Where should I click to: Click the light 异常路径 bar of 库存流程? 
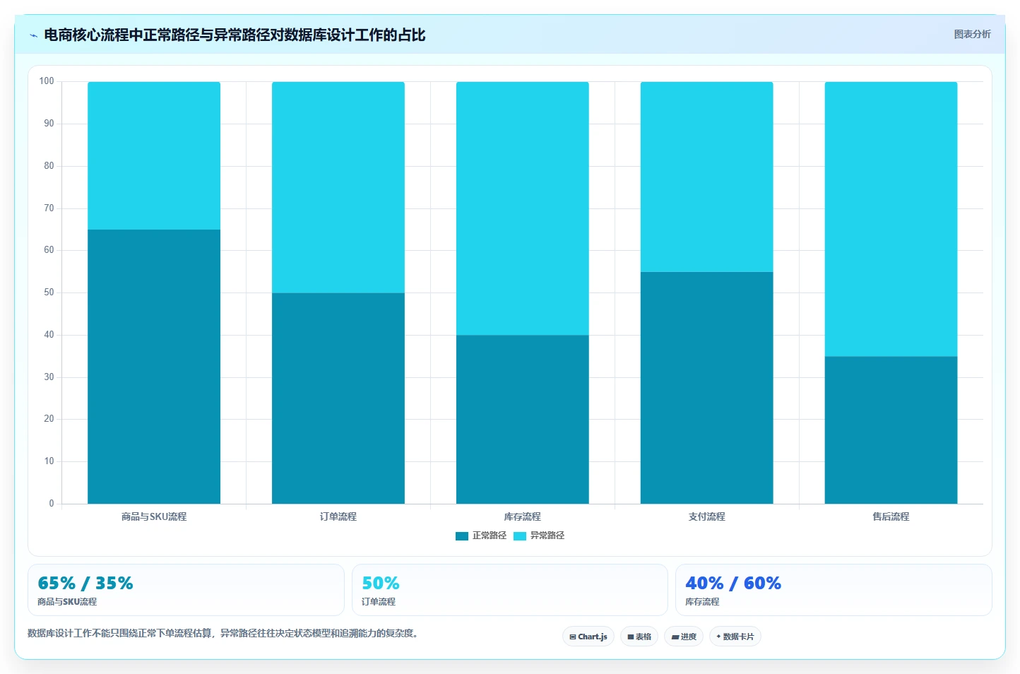(523, 208)
